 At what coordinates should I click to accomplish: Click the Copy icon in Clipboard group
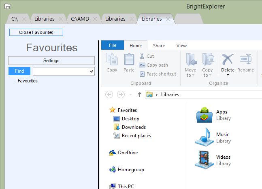click(112, 59)
